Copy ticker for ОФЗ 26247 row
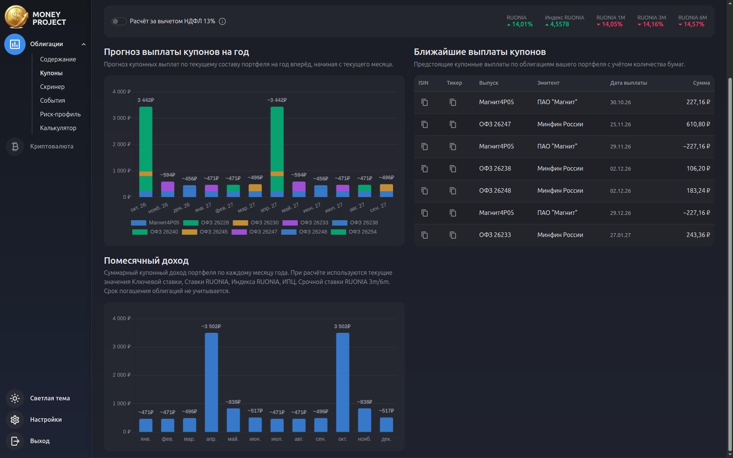 (x=453, y=124)
